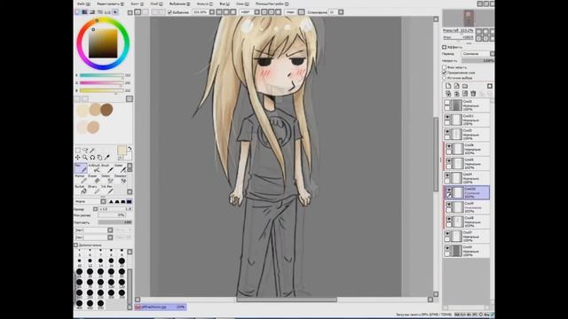The width and height of the screenshot is (568, 319).
Task: Select the Pen brush tool
Action: (x=81, y=168)
